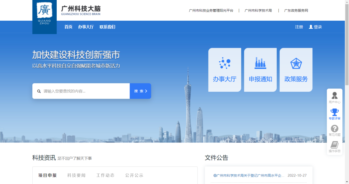This screenshot has width=349, height=184.
Task: Click the 登录 user login link
Action: (315, 27)
